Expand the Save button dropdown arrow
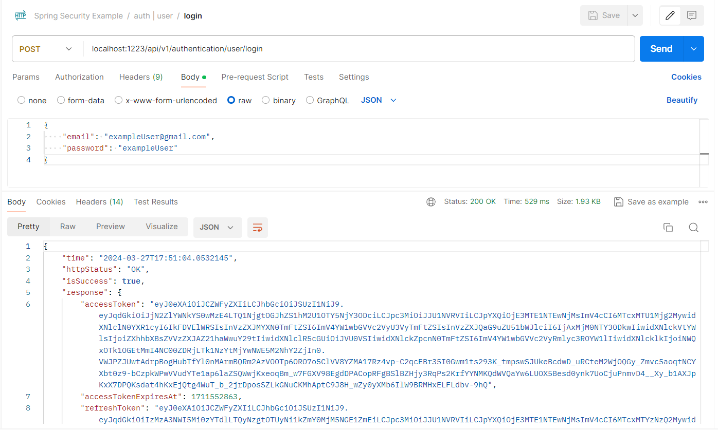Screen dimensions: 718x430 pyautogui.click(x=635, y=15)
